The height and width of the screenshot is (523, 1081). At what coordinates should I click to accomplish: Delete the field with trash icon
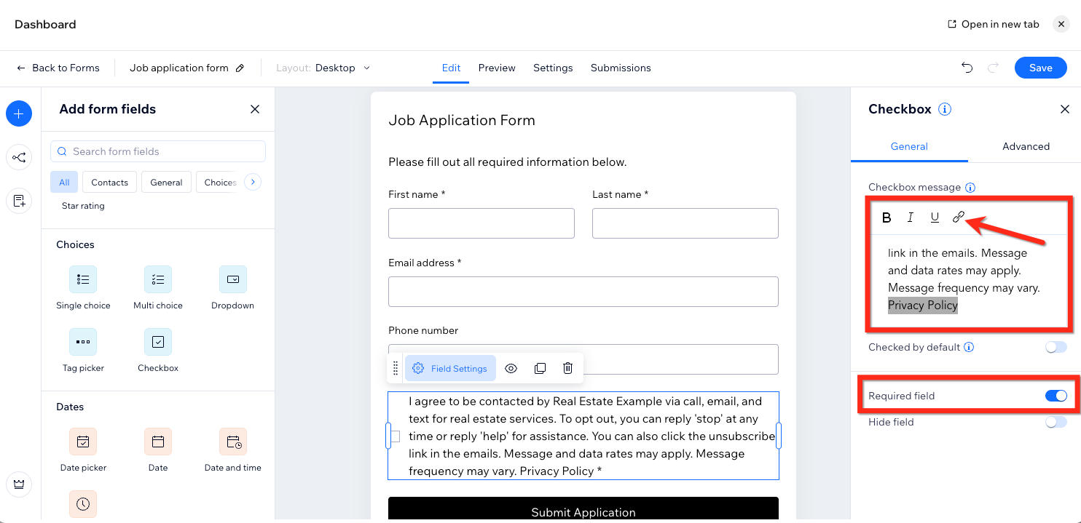(568, 368)
